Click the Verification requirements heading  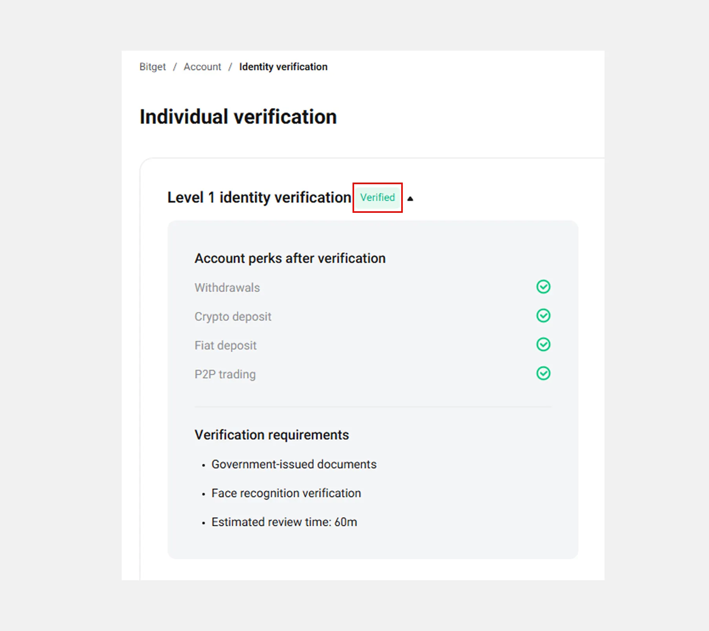(272, 435)
